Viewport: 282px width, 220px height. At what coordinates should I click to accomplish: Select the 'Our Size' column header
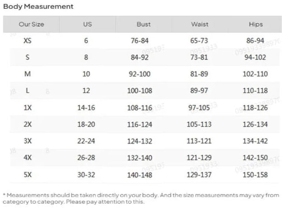click(31, 24)
